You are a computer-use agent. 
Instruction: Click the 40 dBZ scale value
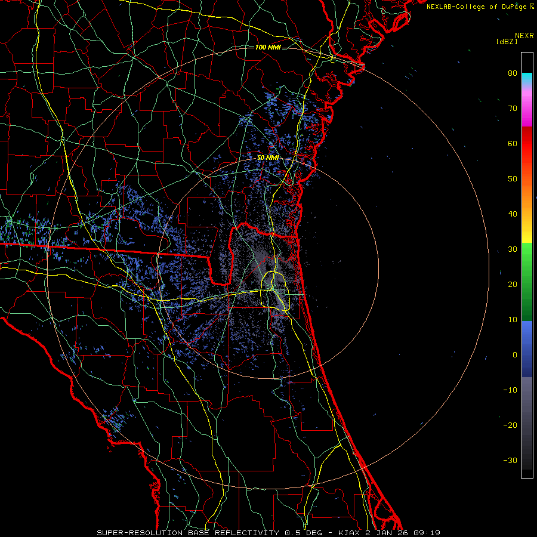tap(513, 214)
